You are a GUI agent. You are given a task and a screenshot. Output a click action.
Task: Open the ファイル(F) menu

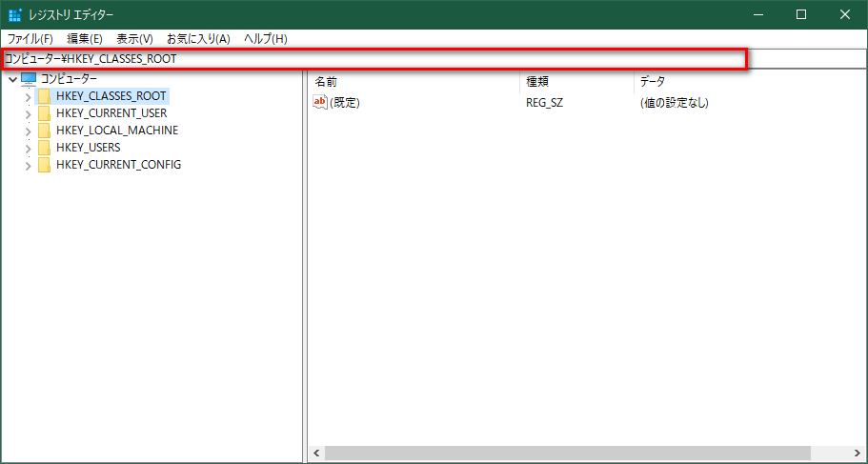[30, 39]
